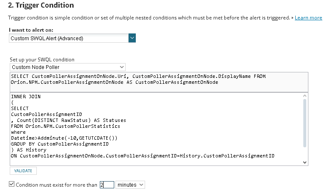Open the minutes time unit dropdown

[130, 185]
